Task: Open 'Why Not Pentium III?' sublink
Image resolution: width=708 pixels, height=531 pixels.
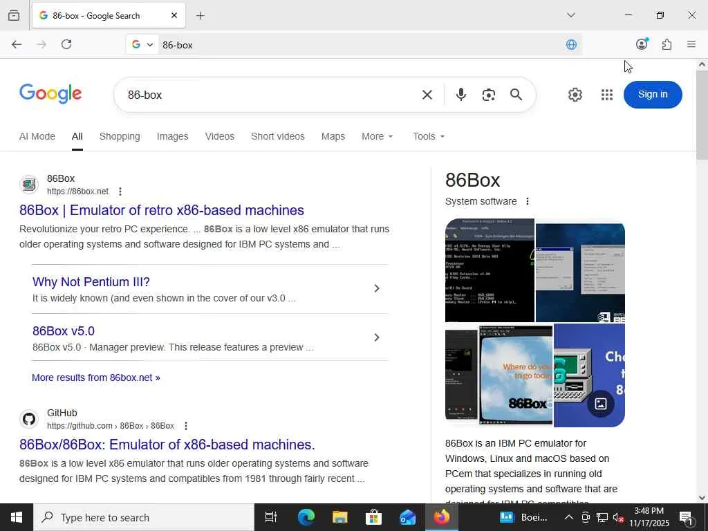Action: pyautogui.click(x=91, y=282)
